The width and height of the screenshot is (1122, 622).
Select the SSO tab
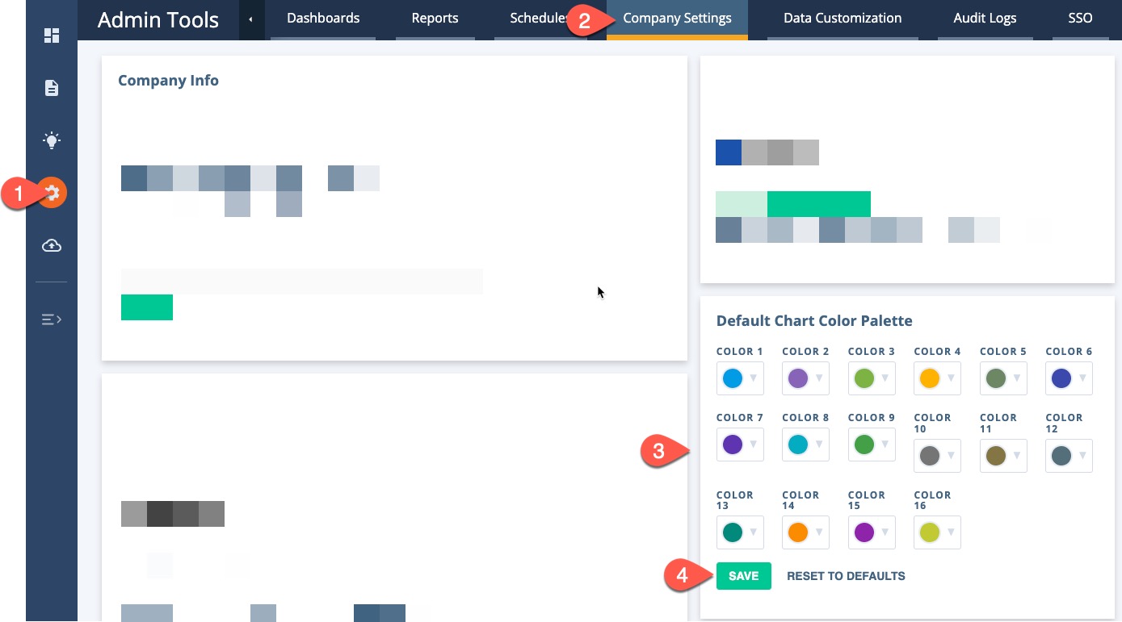[x=1080, y=19]
